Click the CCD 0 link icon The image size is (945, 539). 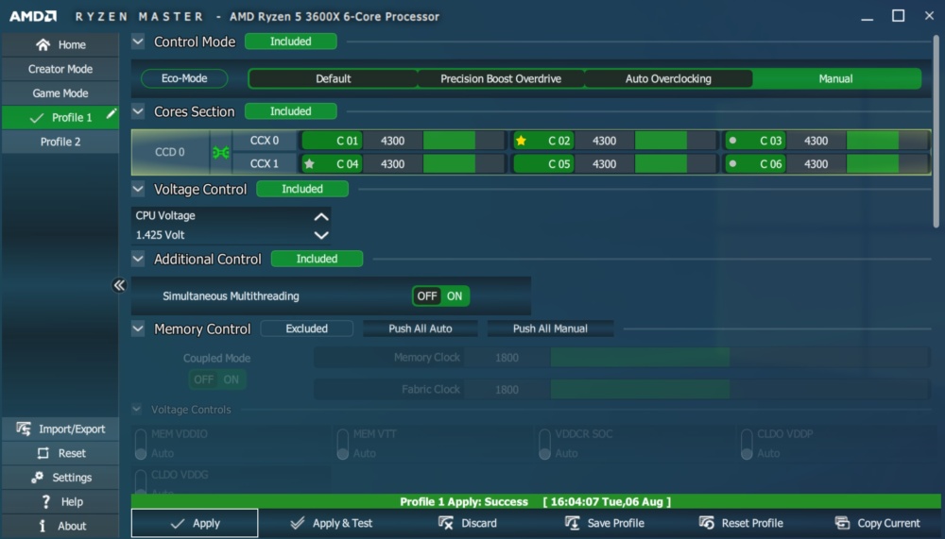[220, 152]
